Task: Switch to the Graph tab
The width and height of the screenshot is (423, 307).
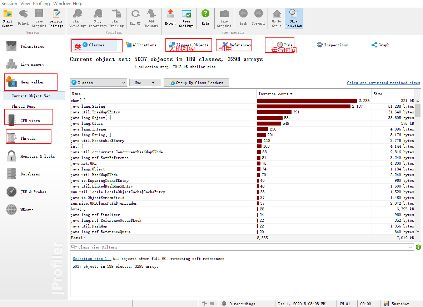Action: click(x=380, y=45)
